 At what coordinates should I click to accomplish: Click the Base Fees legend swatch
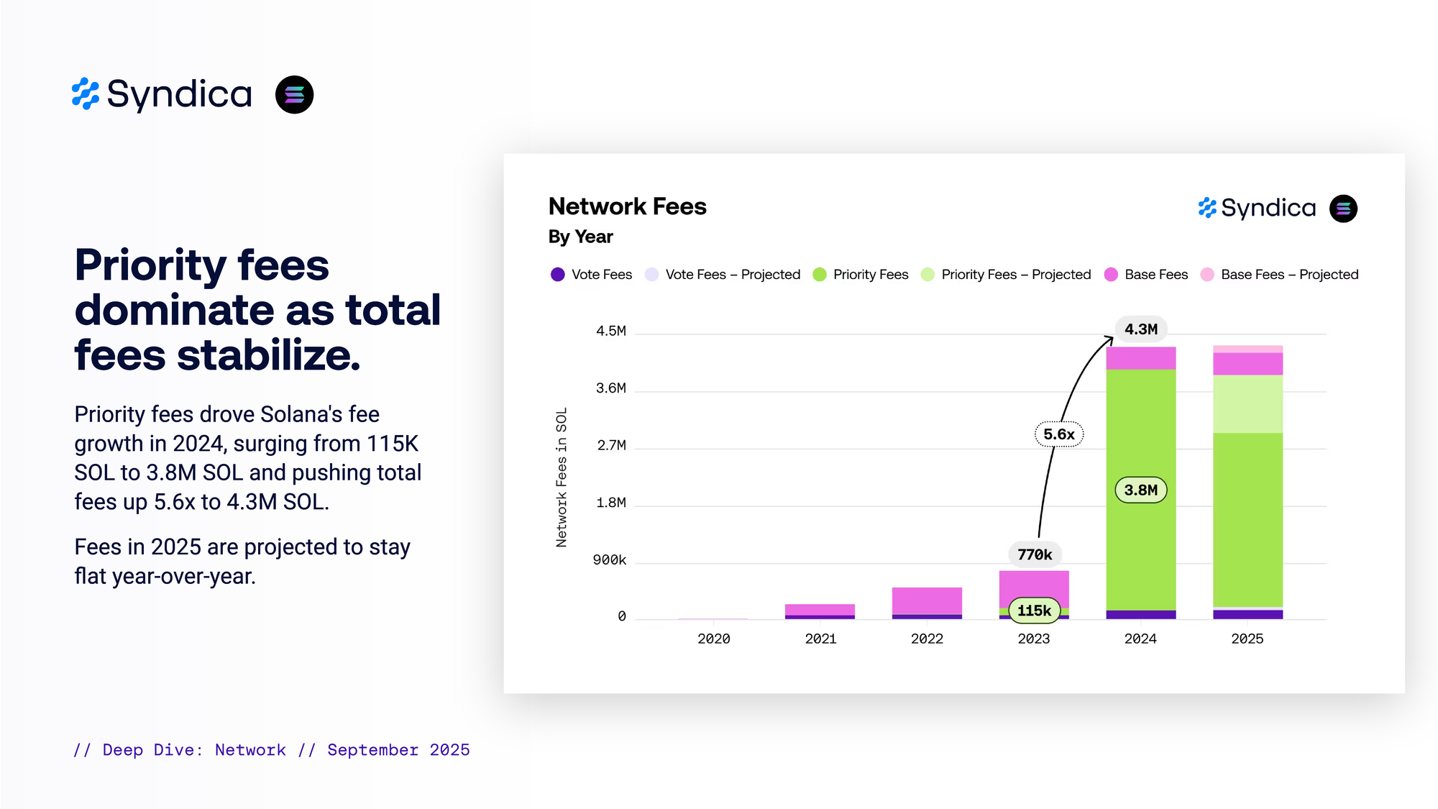point(1111,275)
